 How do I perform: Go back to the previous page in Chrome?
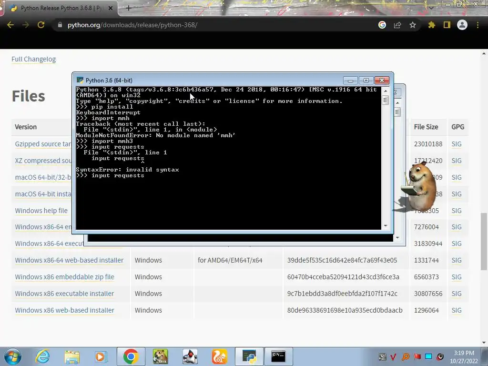(10, 25)
